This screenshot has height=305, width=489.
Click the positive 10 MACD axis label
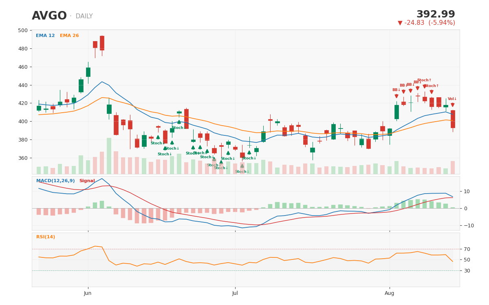pyautogui.click(x=467, y=192)
